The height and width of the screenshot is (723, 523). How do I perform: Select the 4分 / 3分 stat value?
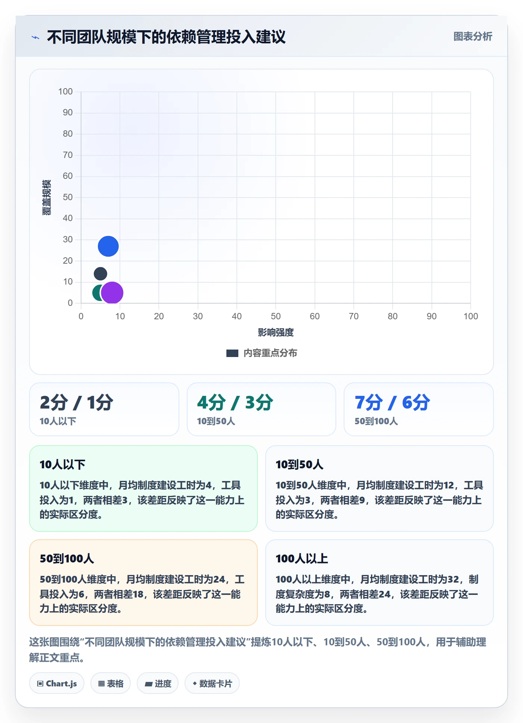click(x=235, y=403)
